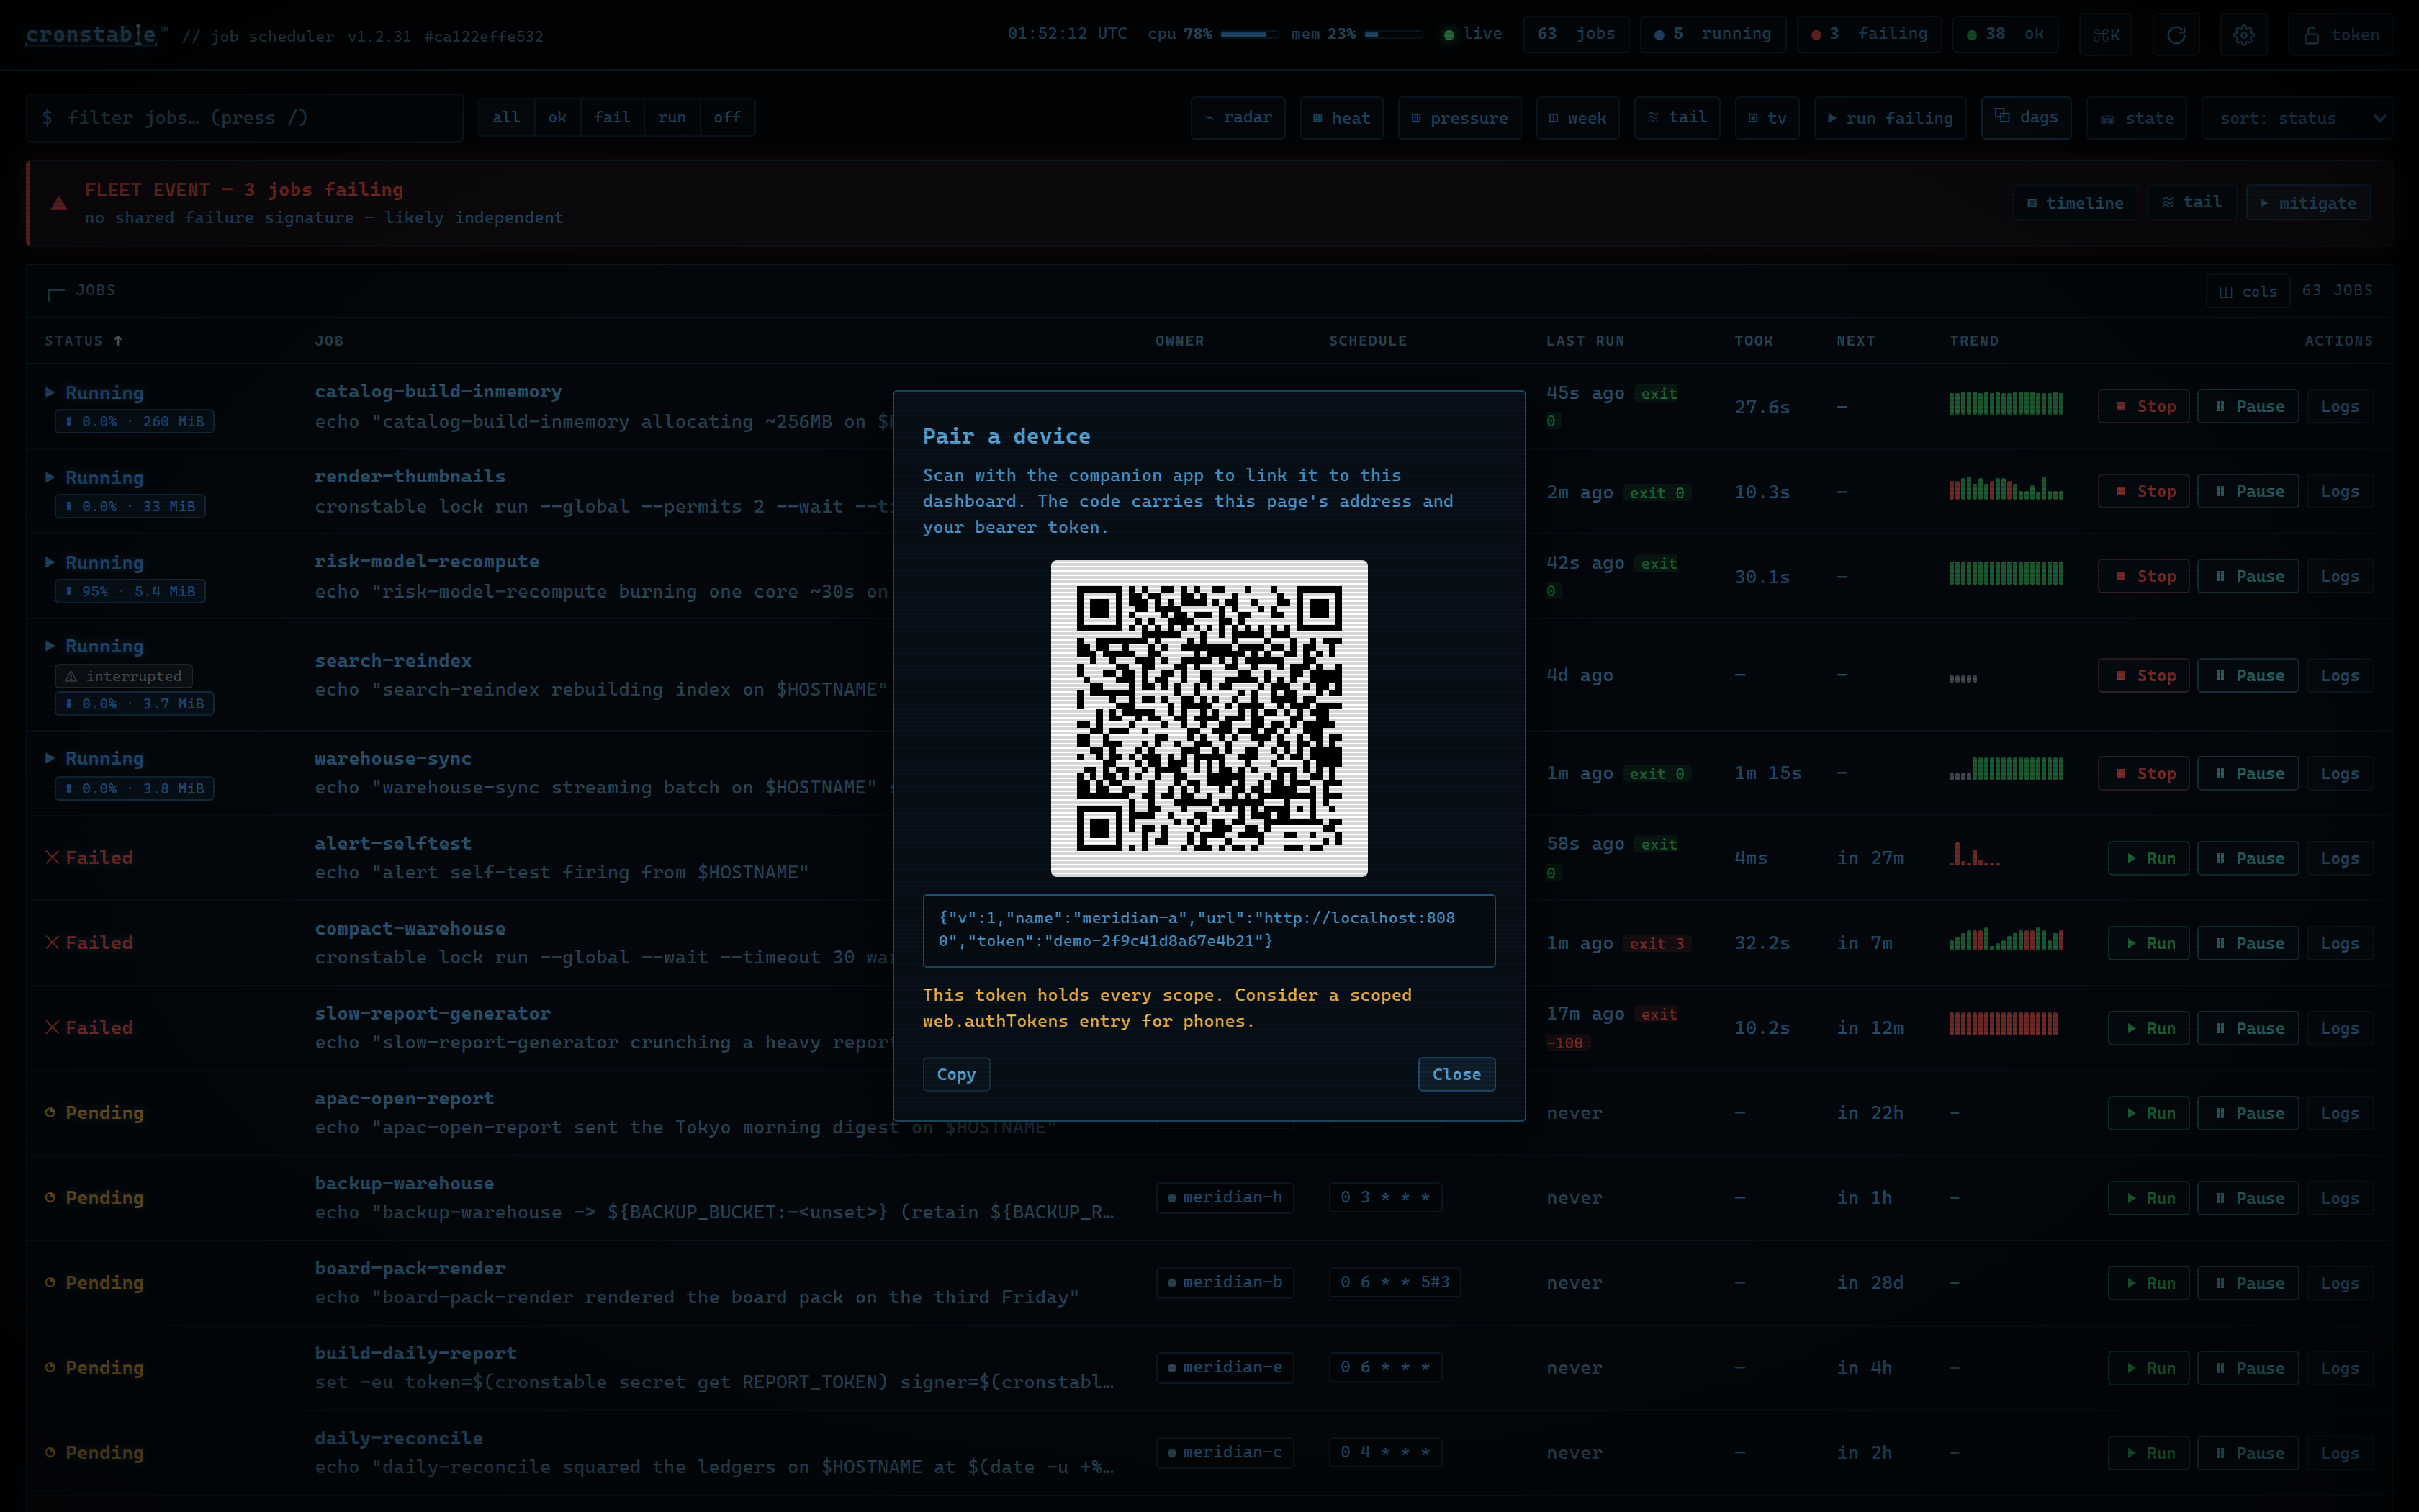Viewport: 2419px width, 1512px height.
Task: Open the token lock button
Action: 2340,35
